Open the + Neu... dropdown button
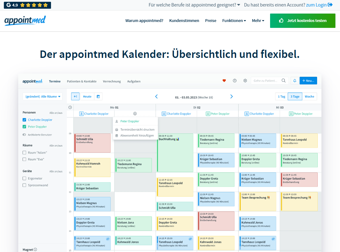Viewport: 340px width, 252px height. 308,80
